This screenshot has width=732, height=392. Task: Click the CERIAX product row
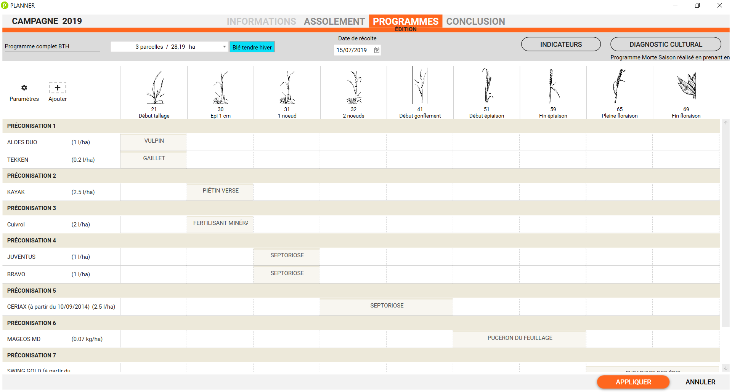(x=61, y=306)
